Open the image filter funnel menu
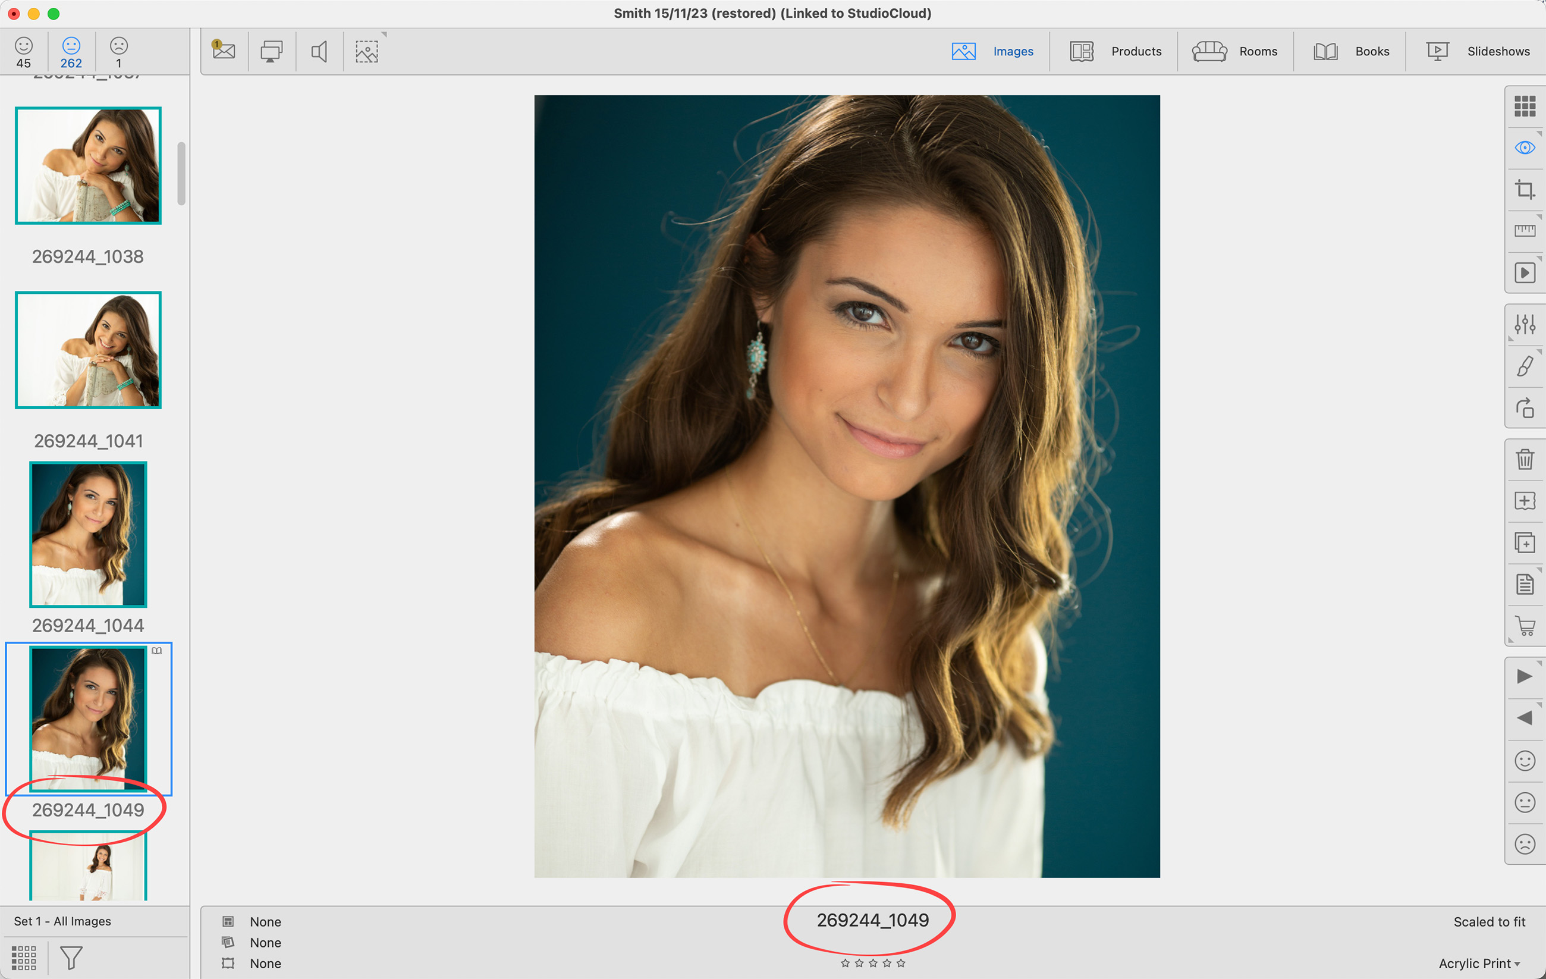This screenshot has width=1546, height=979. tap(71, 957)
